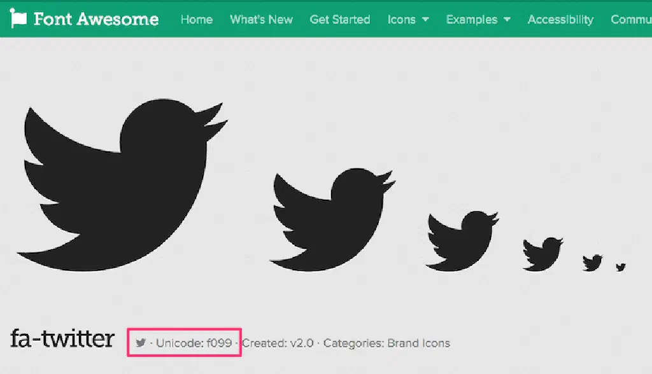
Task: Click the small inline Twitter icon beside Unicode
Action: [x=141, y=343]
